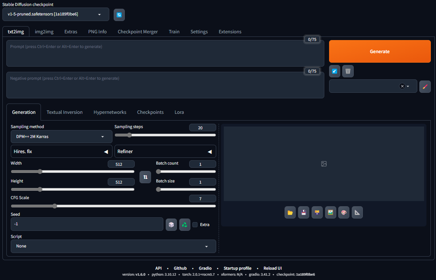Image resolution: width=436 pixels, height=280 pixels.
Task: Open the Textual Inversion sub-tab
Action: (64, 112)
